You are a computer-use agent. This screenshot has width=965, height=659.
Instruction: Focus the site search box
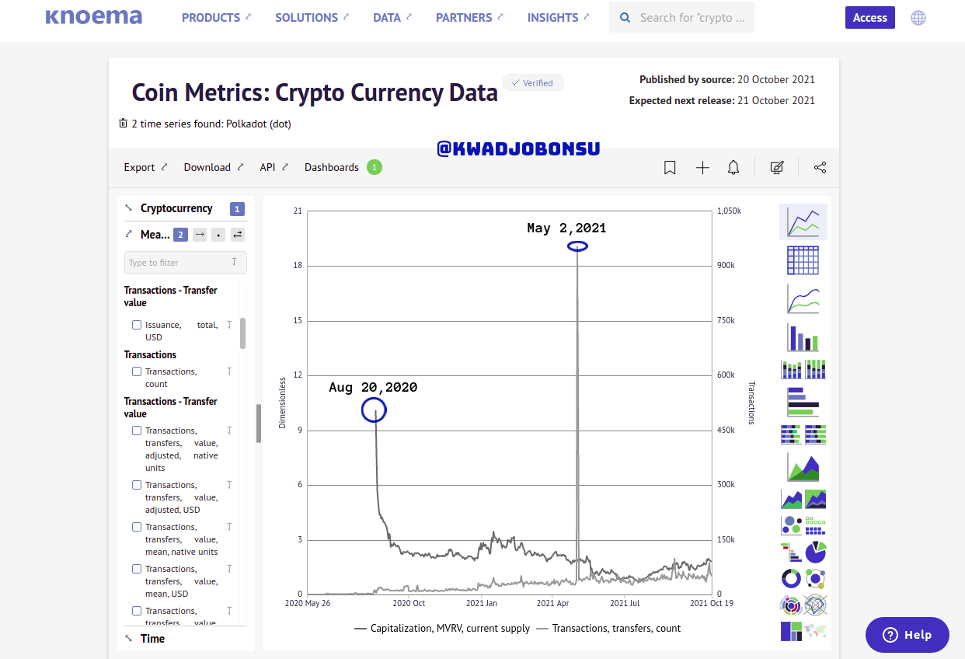pos(681,17)
